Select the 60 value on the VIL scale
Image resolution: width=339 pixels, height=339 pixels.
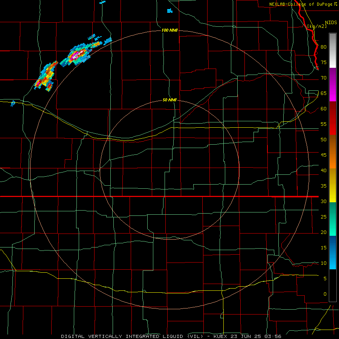point(324,109)
